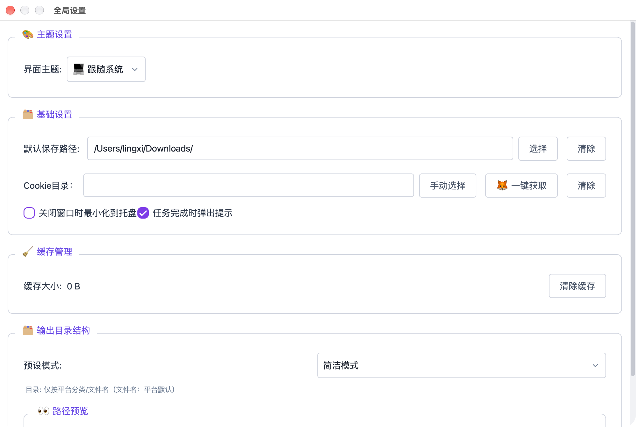Click the 基础设置 section title
The image size is (636, 427).
tap(54, 114)
